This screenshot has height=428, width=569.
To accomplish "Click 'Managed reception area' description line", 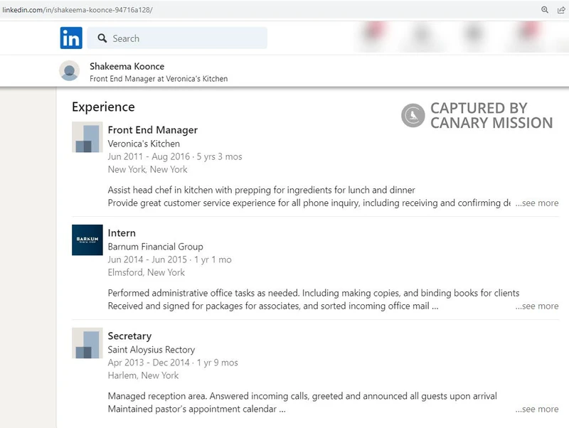I will [x=302, y=396].
